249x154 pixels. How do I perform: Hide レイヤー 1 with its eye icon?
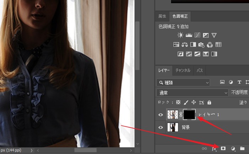tap(161, 115)
